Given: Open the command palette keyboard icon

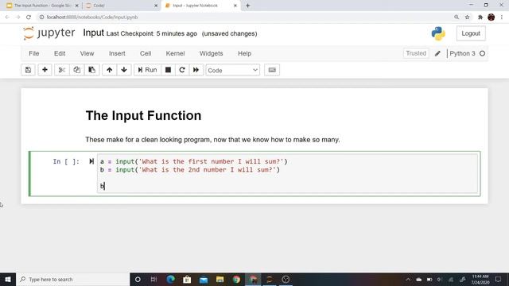Looking at the screenshot, I should (272, 70).
